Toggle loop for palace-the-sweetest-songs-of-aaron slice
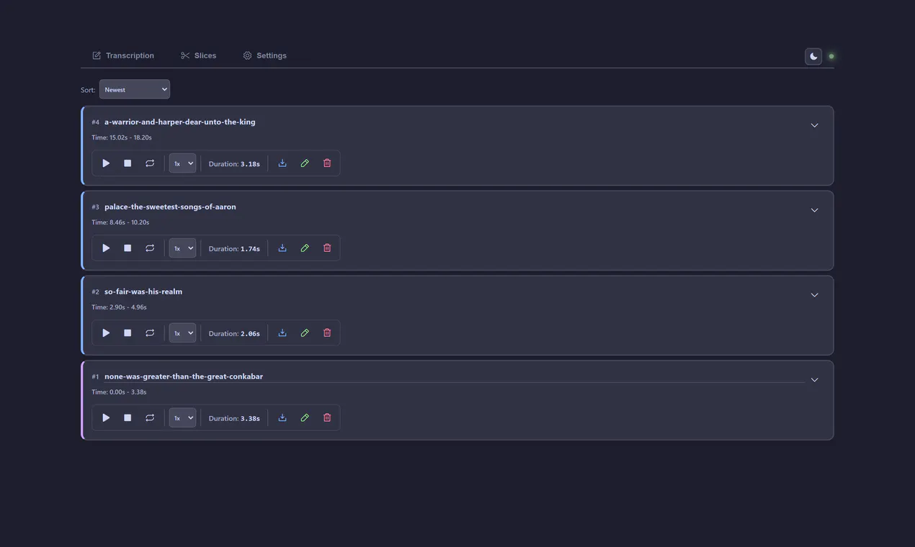This screenshot has width=915, height=547. 150,248
